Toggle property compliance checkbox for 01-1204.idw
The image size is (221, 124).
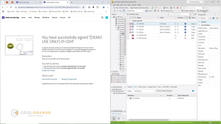pyautogui.click(x=185, y=24)
